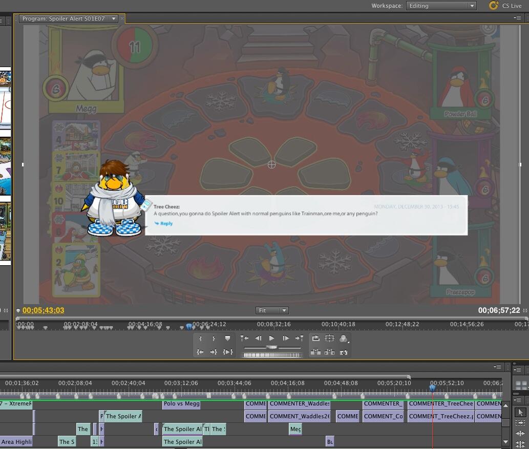Viewport: 529px width, 449px height.
Task: Open the Tools panel flyout menu
Action: tap(517, 400)
